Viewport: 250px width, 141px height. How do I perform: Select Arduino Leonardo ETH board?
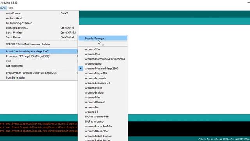coord(103,83)
